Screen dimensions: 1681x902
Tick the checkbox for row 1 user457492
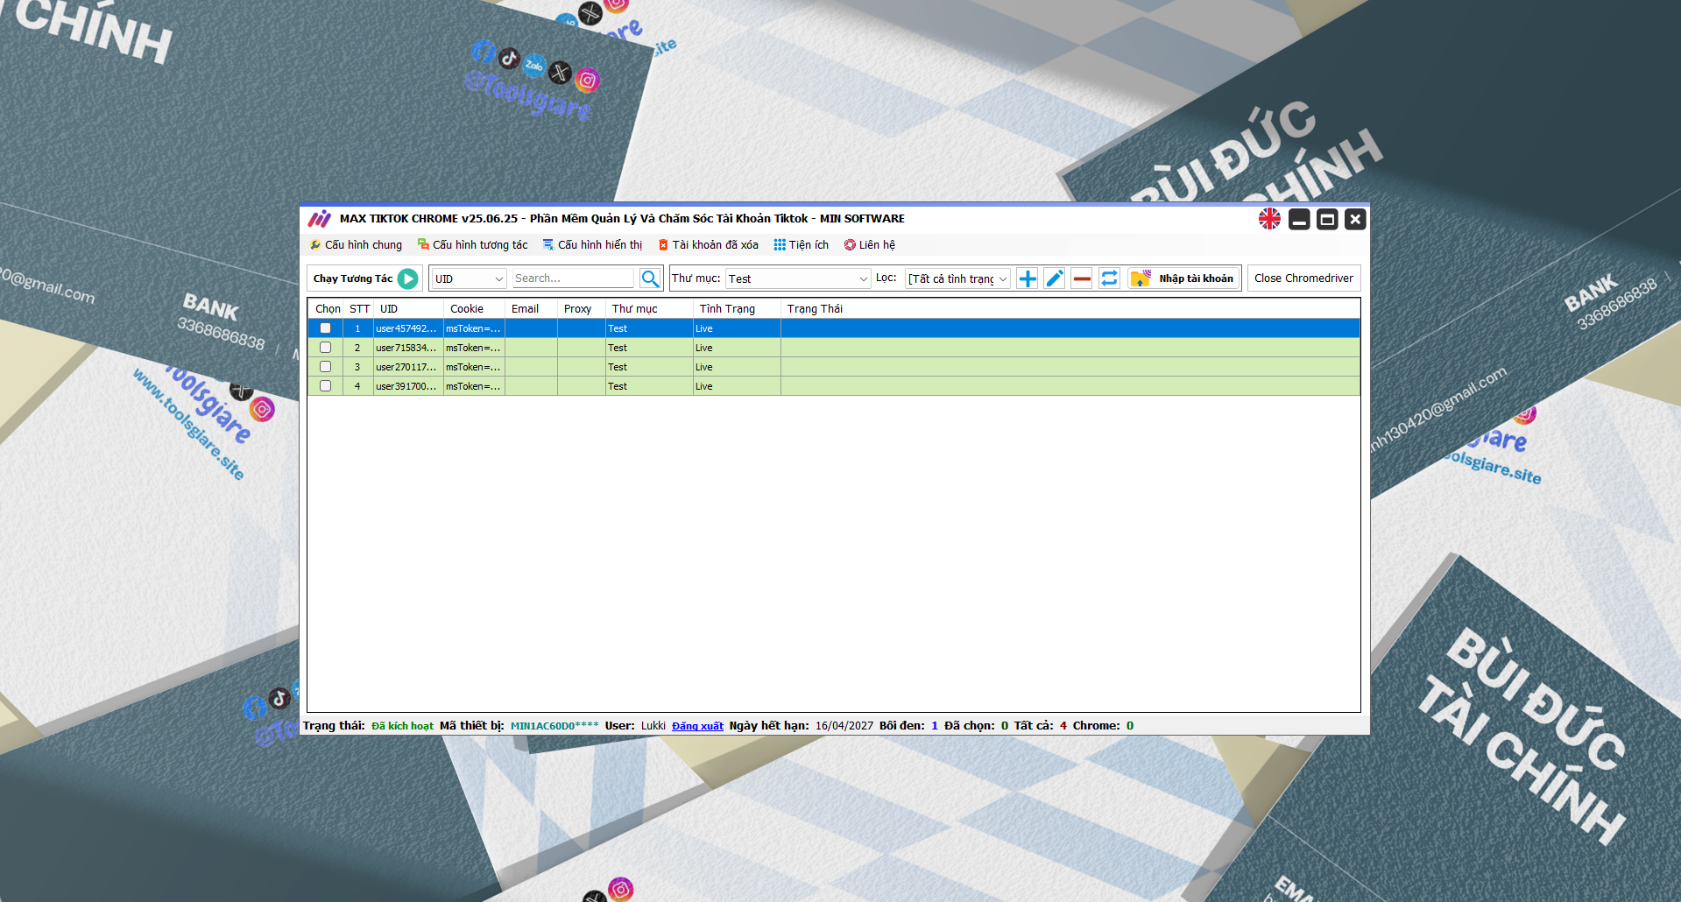325,328
